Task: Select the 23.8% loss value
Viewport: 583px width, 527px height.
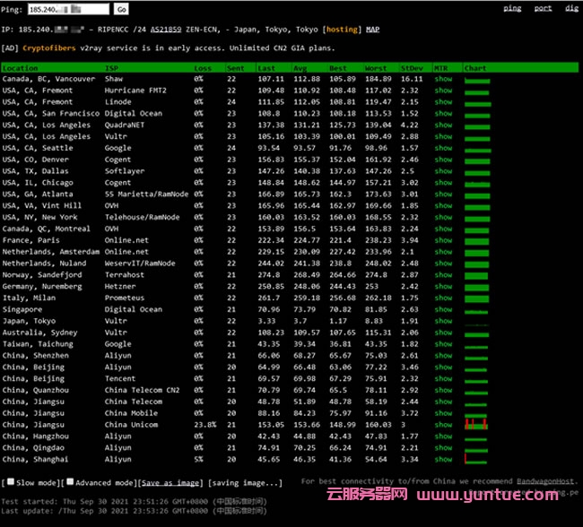Action: coord(204,425)
